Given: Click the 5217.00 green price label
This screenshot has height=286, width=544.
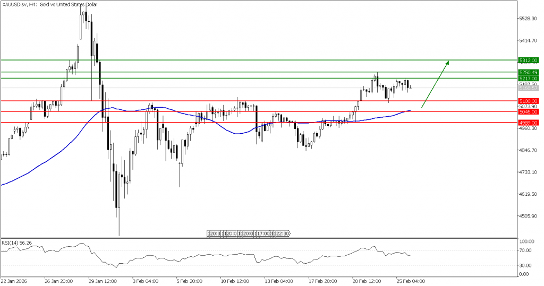Looking at the screenshot, I should click(x=528, y=79).
